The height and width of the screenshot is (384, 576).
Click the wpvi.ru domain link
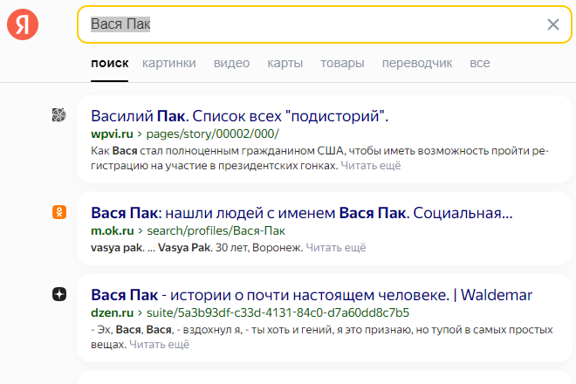tap(112, 134)
